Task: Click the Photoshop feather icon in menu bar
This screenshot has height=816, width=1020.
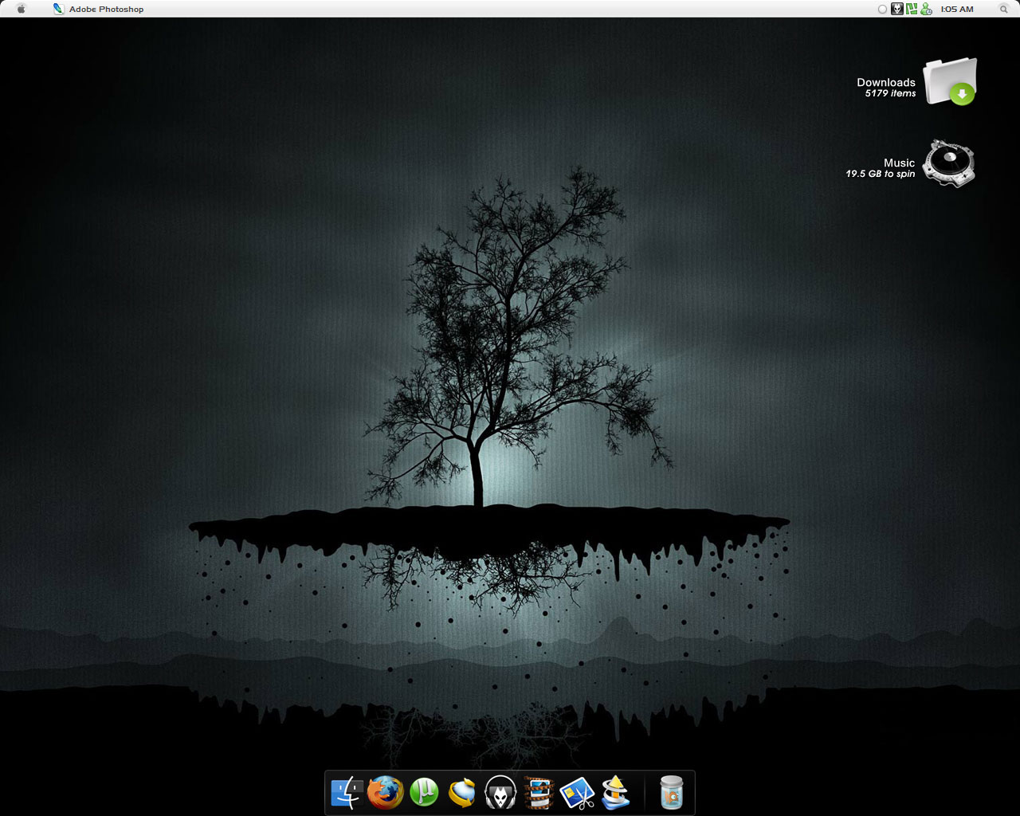Action: pyautogui.click(x=58, y=9)
